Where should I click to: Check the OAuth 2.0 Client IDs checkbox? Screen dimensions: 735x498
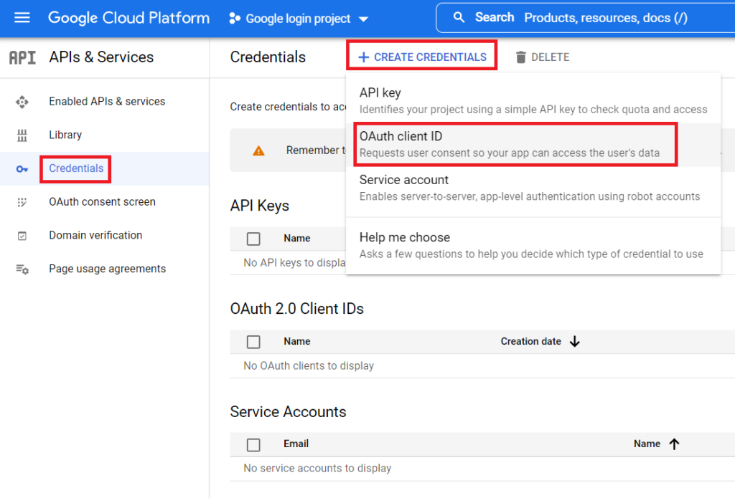[253, 341]
